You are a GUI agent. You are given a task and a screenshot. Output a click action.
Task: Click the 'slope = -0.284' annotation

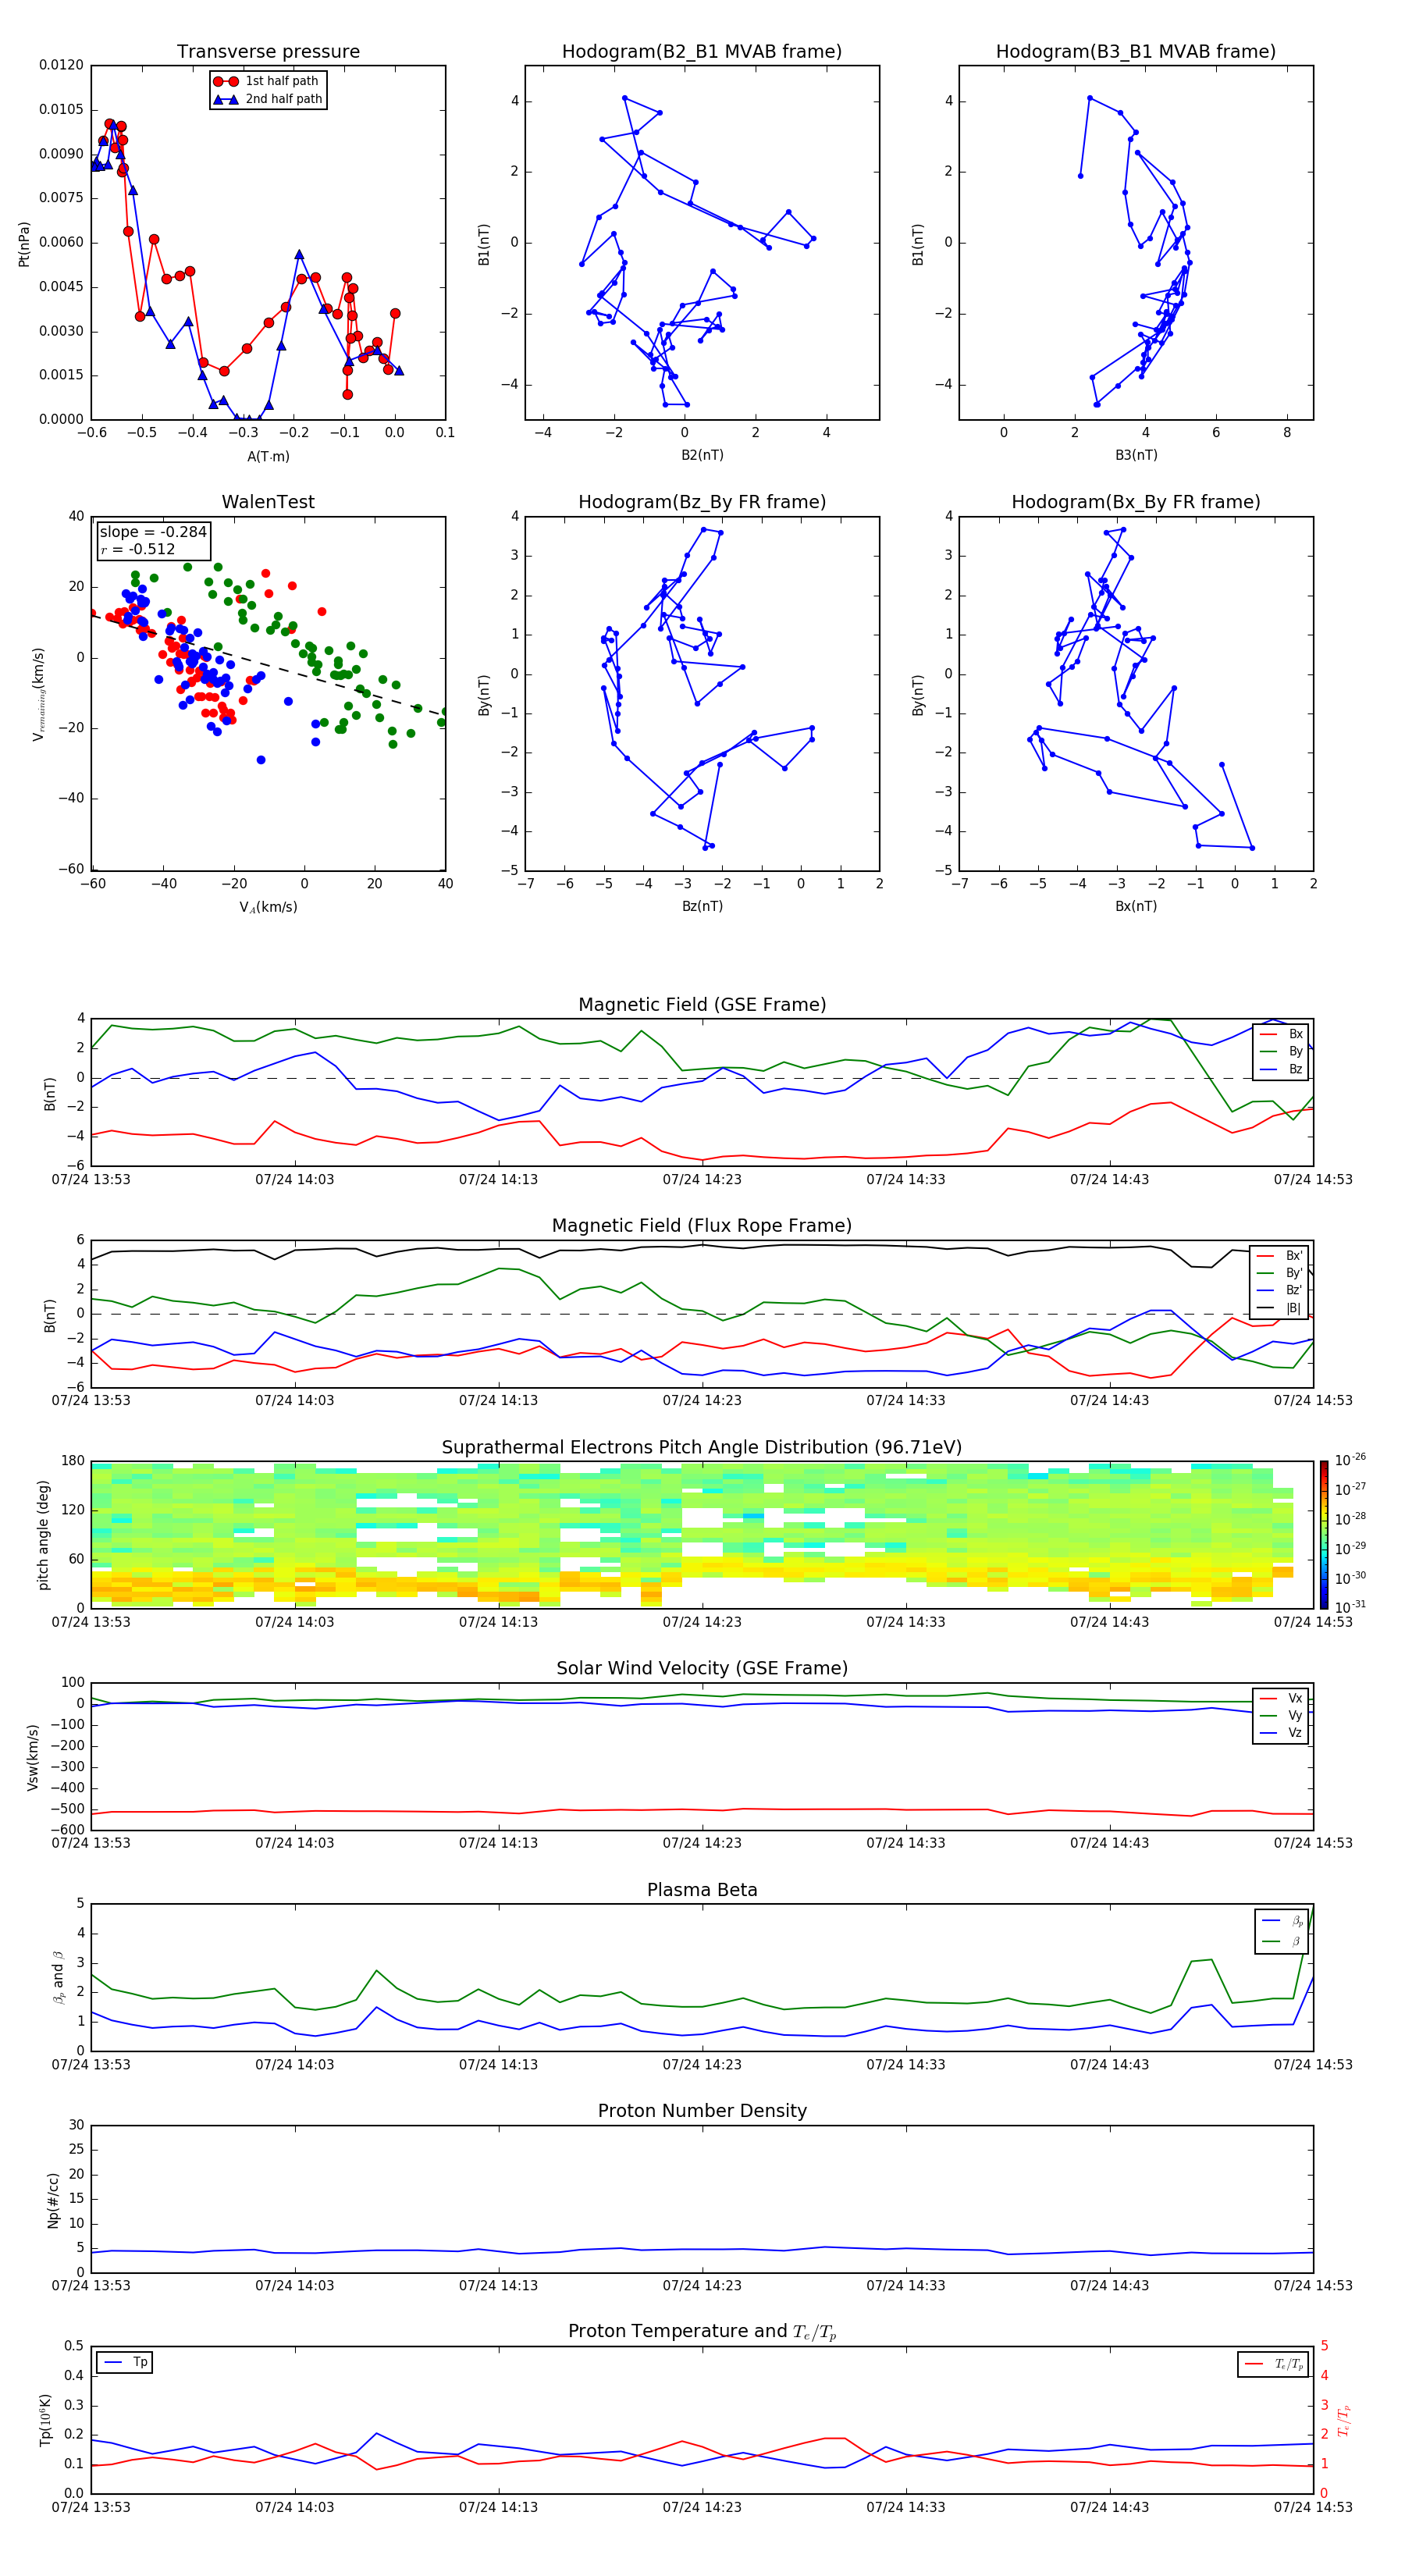[153, 532]
